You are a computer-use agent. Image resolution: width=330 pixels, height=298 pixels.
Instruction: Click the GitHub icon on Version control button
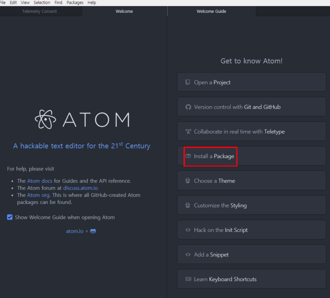click(x=188, y=106)
